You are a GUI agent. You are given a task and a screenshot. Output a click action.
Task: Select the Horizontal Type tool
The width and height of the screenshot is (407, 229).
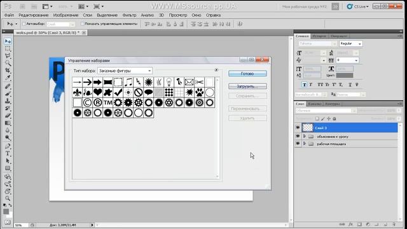[x=8, y=153]
